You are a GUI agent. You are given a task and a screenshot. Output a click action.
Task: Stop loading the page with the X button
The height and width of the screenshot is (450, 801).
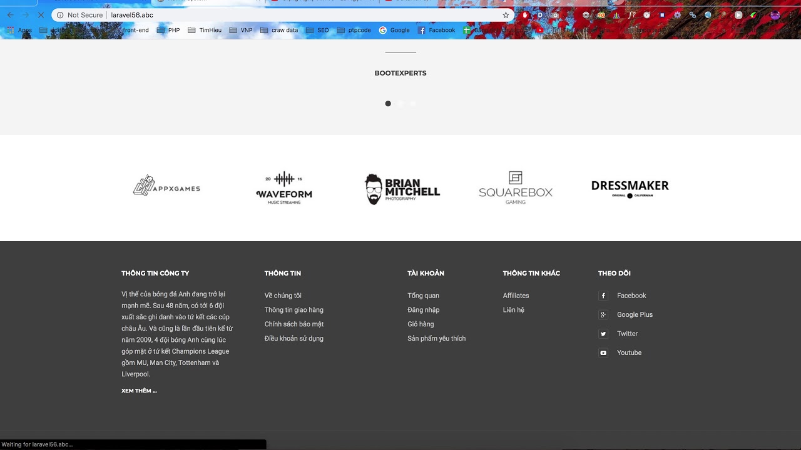coord(41,15)
